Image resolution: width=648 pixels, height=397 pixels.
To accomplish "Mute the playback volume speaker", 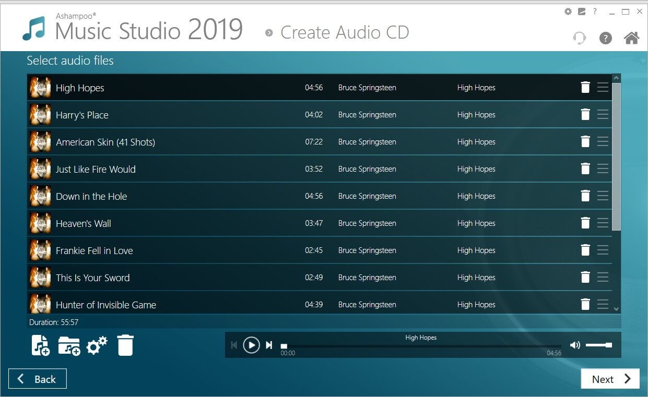I will pyautogui.click(x=574, y=344).
